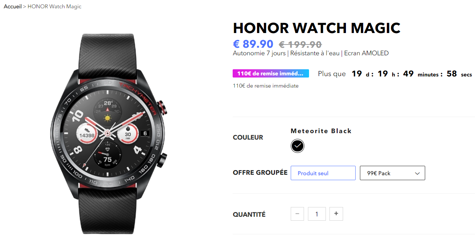Click the HONOR Watch Magic breadcrumb

54,6
